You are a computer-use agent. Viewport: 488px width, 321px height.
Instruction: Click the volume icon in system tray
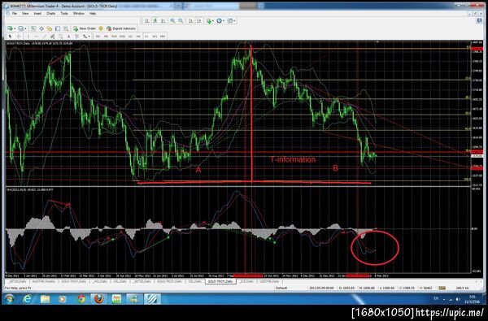458,299
